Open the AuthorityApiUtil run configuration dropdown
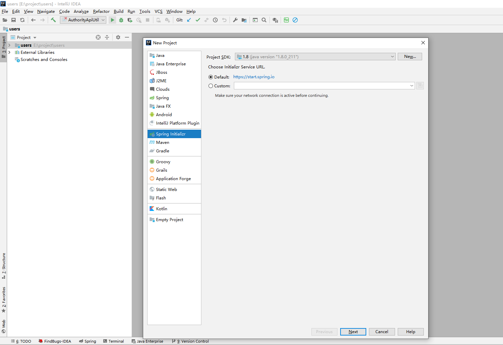Viewport: 503px width, 345px height. [x=83, y=20]
